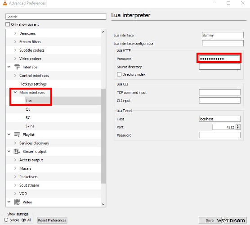
Task: Select the Qt interface item
Action: (27, 109)
